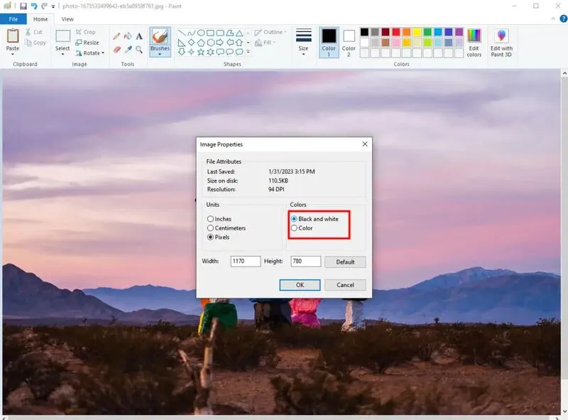Click the Resize image button

[87, 43]
